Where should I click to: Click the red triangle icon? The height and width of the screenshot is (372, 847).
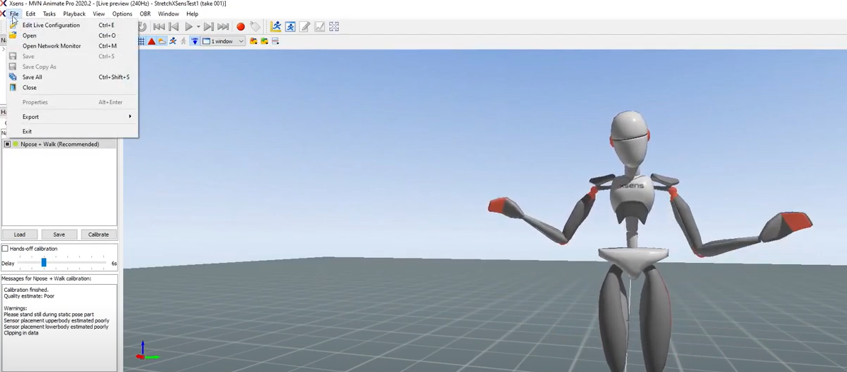click(x=152, y=41)
